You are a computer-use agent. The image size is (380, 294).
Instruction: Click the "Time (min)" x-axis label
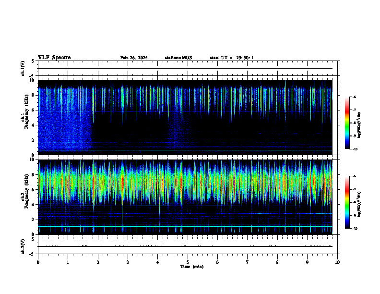pyautogui.click(x=192, y=267)
